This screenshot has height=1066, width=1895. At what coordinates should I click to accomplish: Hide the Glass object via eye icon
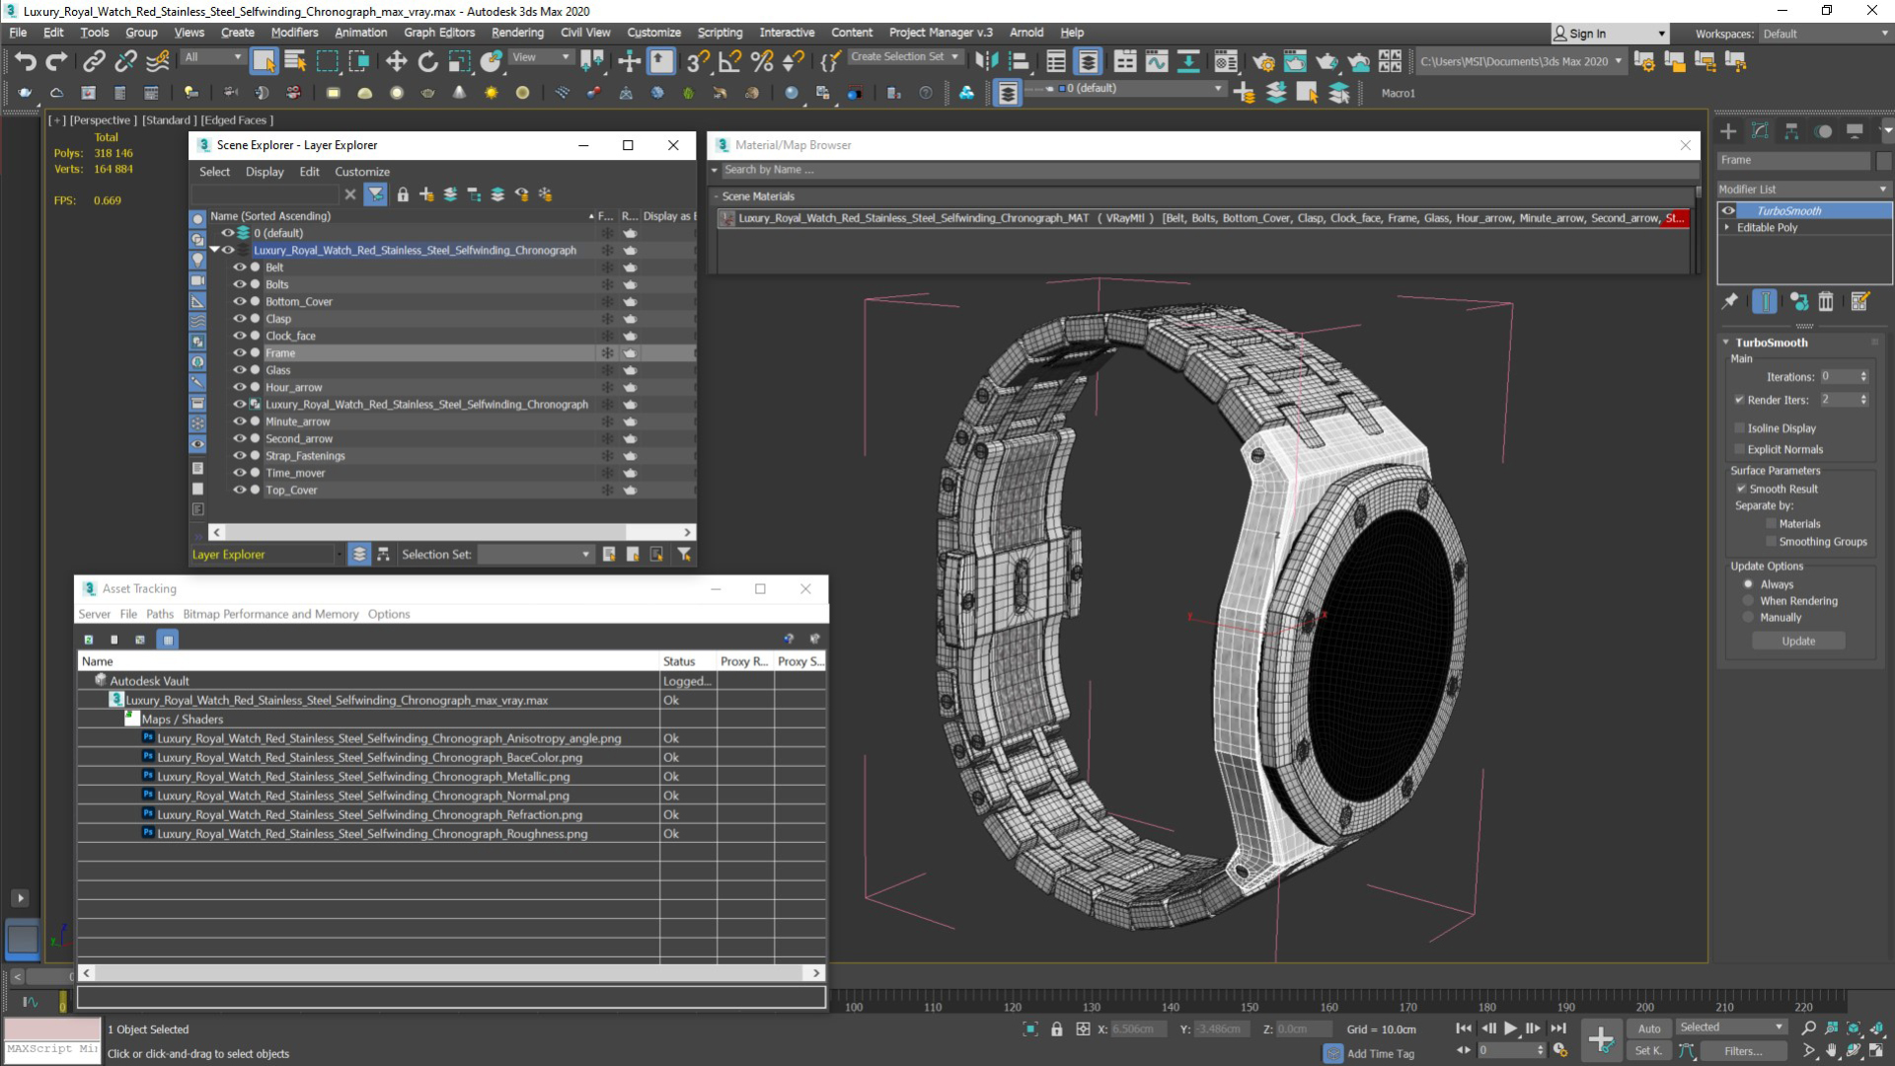(240, 370)
